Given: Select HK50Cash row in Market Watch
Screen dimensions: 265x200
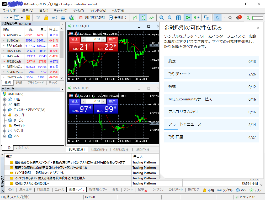Looking at the screenshot, I should (x=30, y=51).
